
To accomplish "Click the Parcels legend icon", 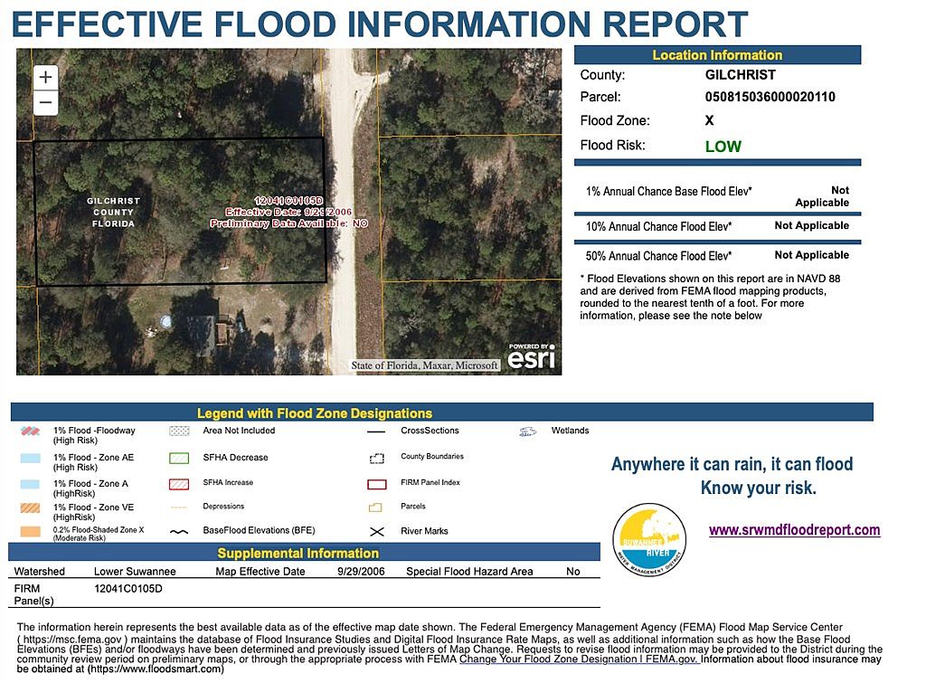I will (x=375, y=507).
